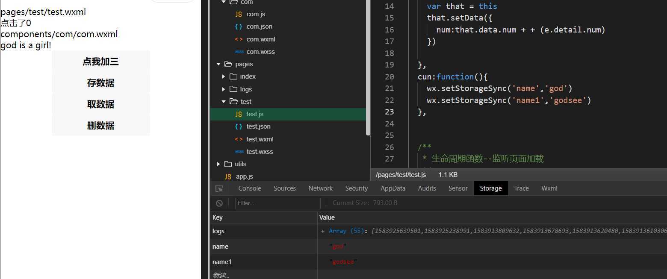Open the AppData tab
667x279 pixels.
click(393, 188)
